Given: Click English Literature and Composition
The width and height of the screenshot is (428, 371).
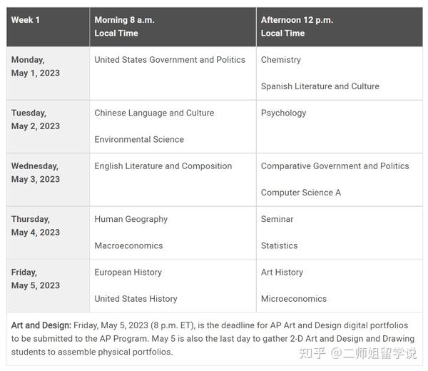Looking at the screenshot, I should 163,166.
